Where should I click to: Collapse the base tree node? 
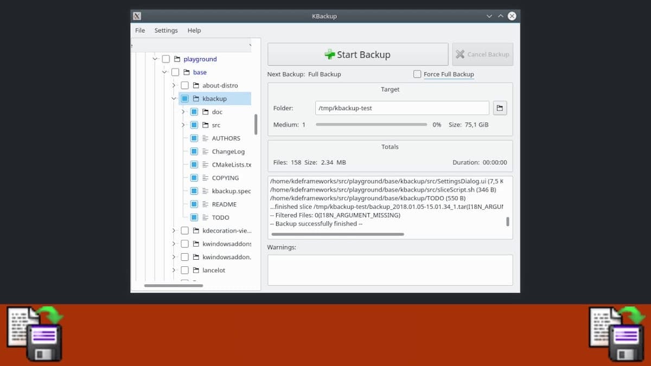click(164, 72)
